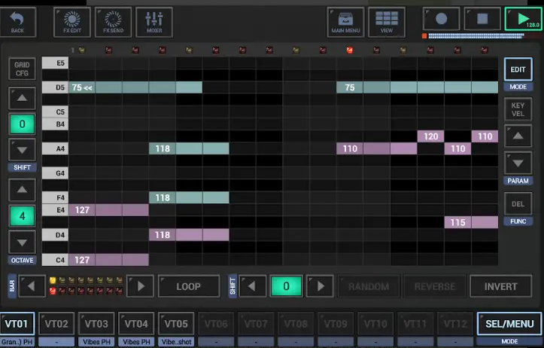Tap the C5 piano key
The image size is (544, 348).
click(x=55, y=111)
